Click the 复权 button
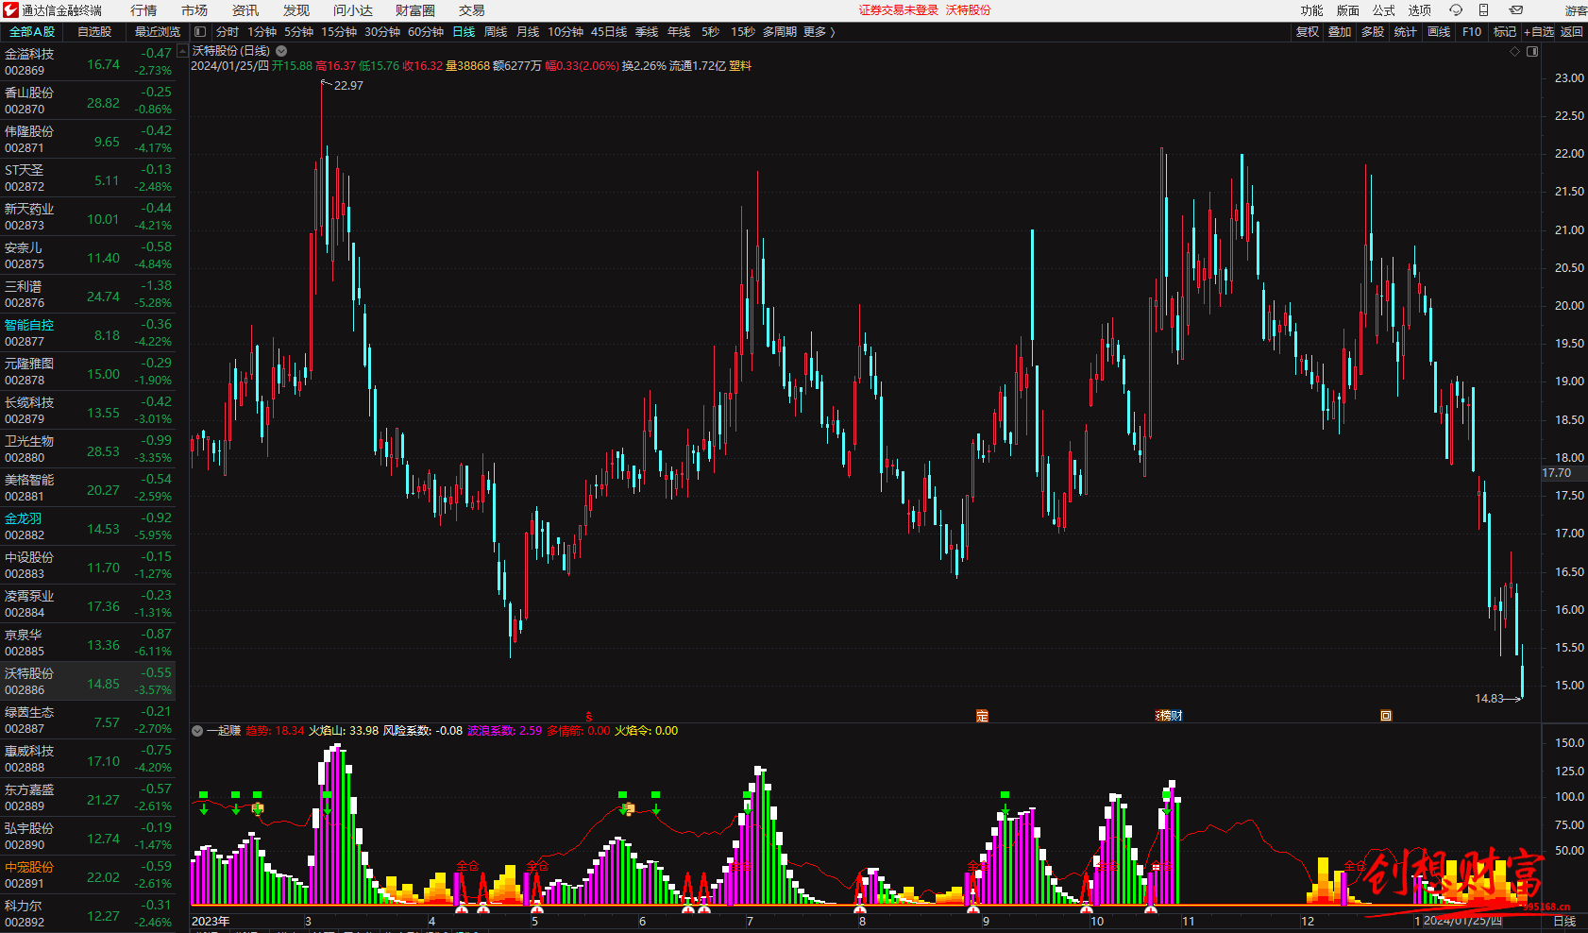Screen dimensions: 1588x933 pos(1307,32)
